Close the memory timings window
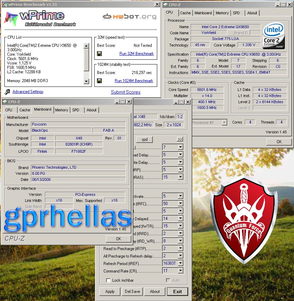Viewport: 294px width, 301px height. pyautogui.click(x=188, y=102)
